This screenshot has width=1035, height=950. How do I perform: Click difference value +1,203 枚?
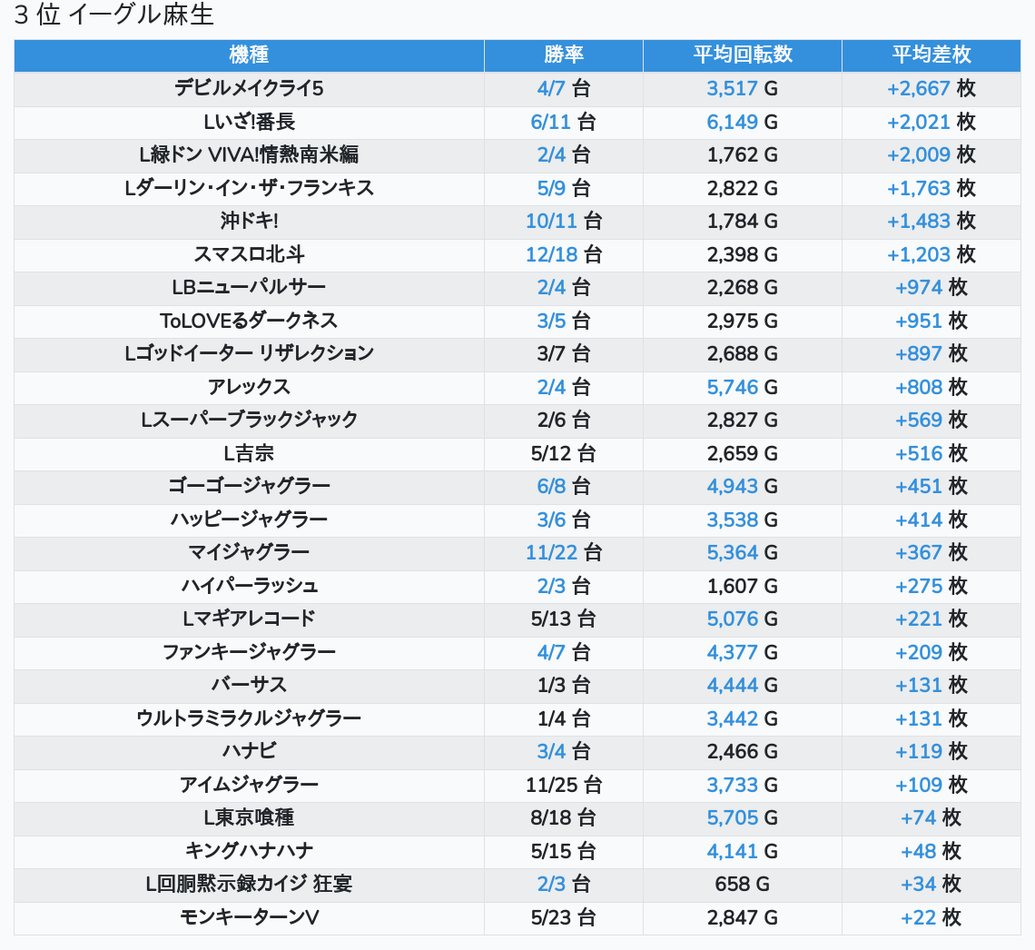(931, 254)
